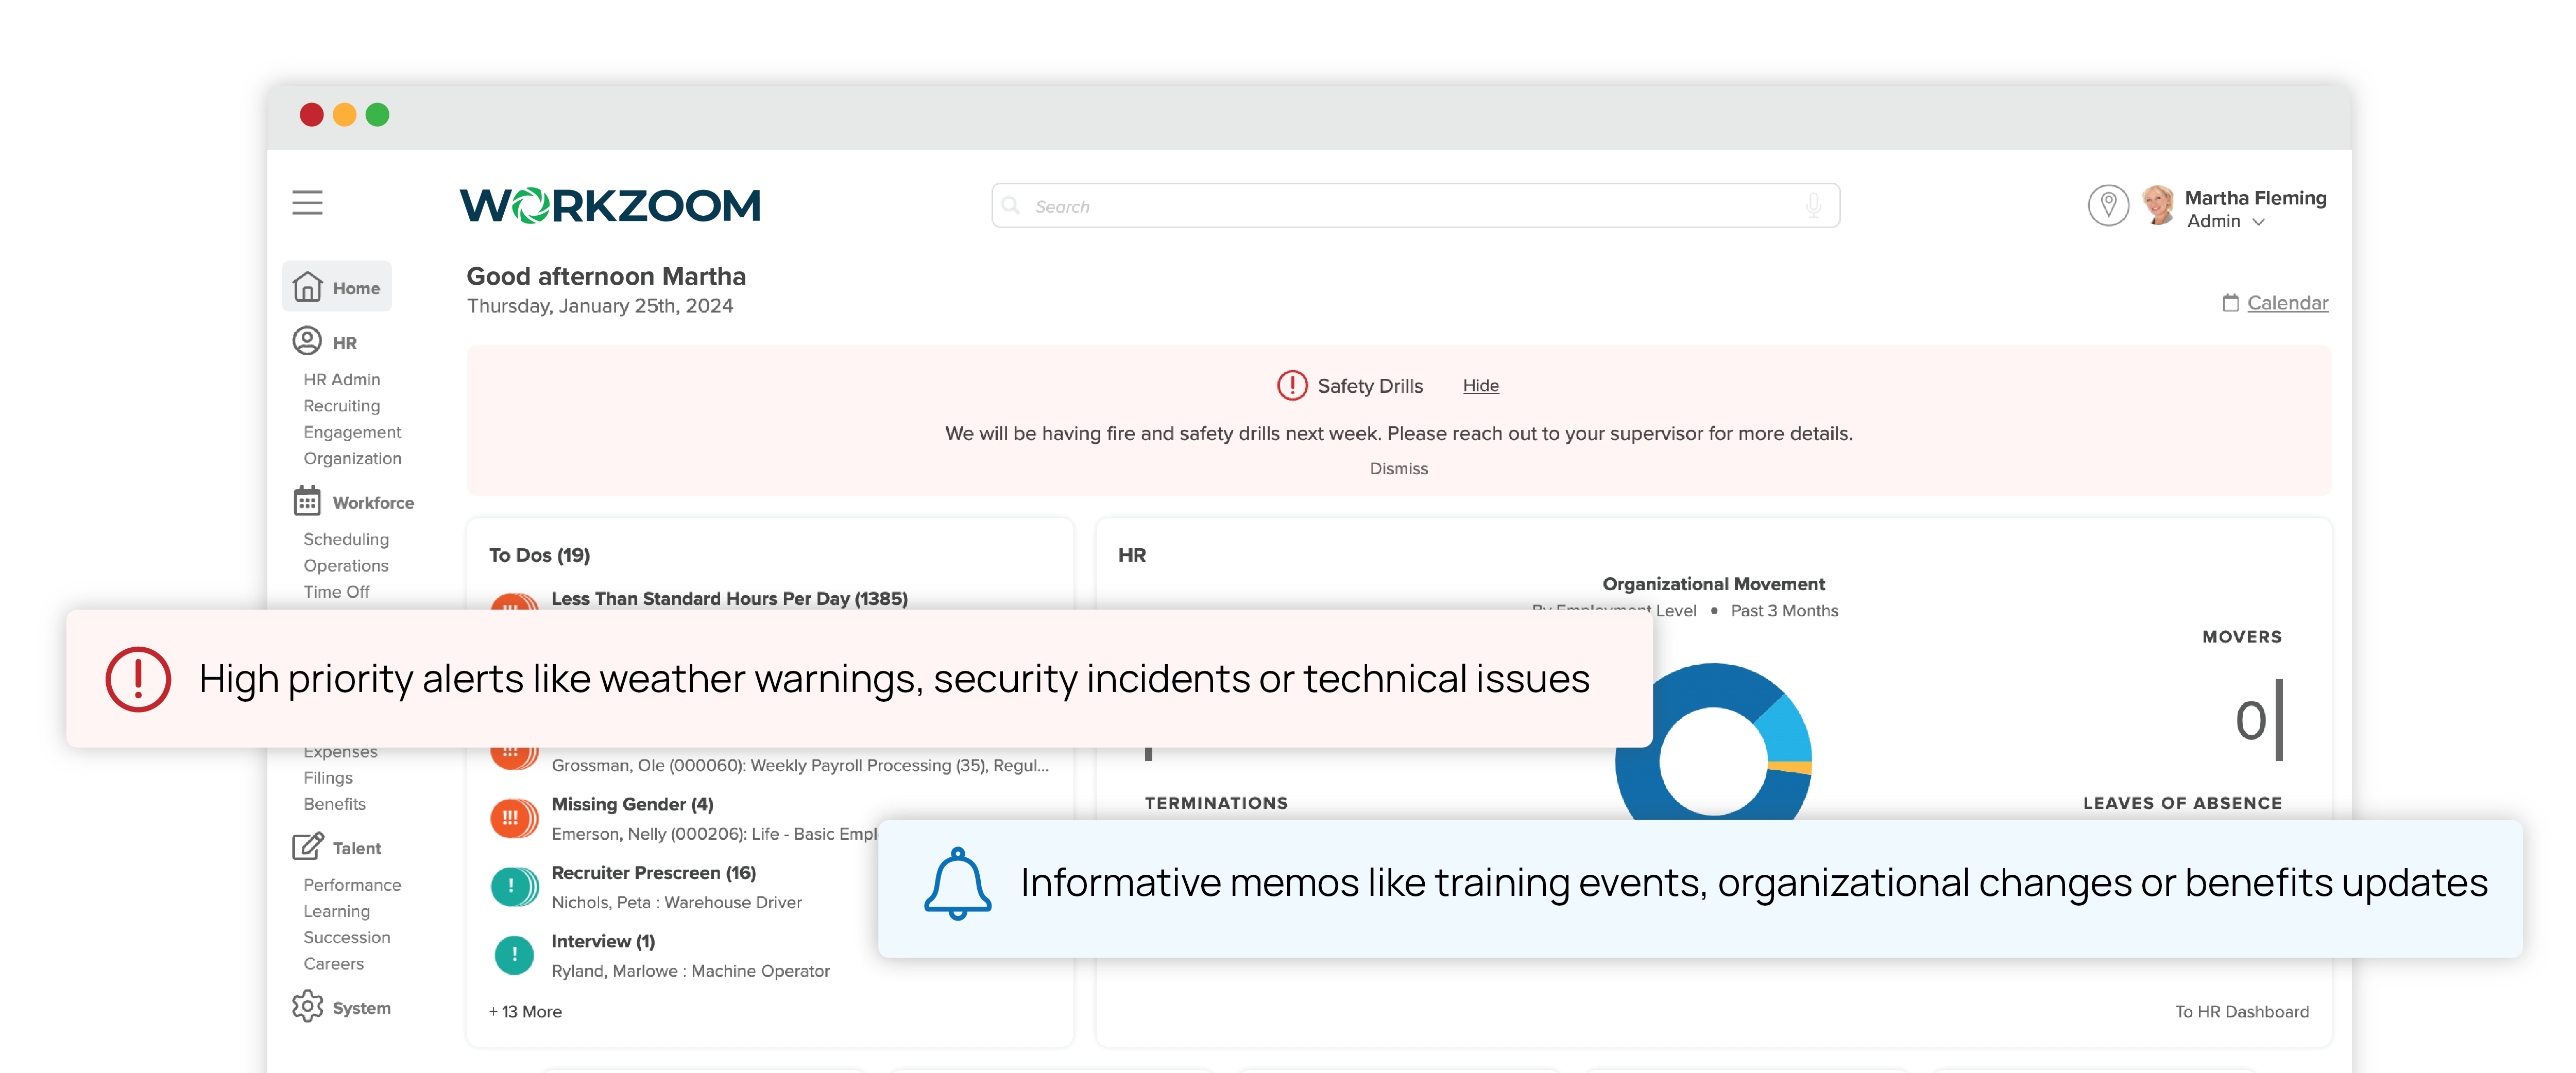2576x1073 pixels.
Task: Click the Martha Fleming user name
Action: pos(2255,198)
